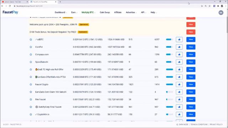This screenshot has width=228, height=128.
Task: Like adBTC with thumbs-up button
Action: [x=179, y=39]
